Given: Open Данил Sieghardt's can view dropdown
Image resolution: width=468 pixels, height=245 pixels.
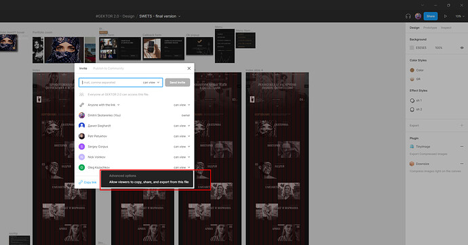Looking at the screenshot, I should [182, 126].
